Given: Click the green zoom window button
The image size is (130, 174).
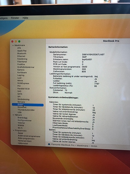Looking at the screenshot, I should [19, 41].
